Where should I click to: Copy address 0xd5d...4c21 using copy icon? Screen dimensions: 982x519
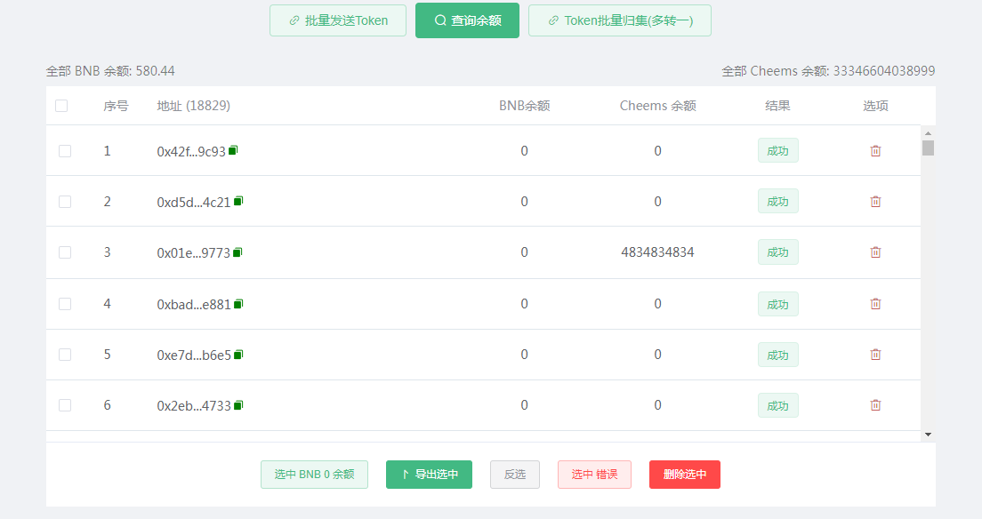pyautogui.click(x=237, y=201)
